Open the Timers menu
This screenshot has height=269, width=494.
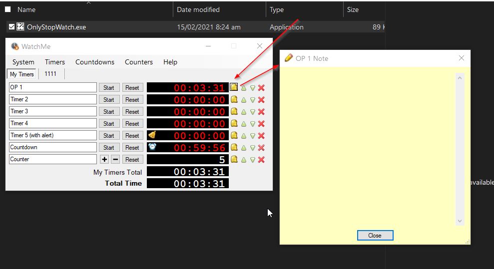click(55, 62)
